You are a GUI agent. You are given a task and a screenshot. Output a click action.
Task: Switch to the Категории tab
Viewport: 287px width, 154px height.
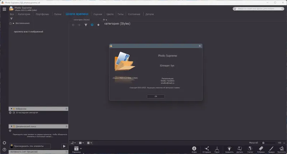pyautogui.click(x=24, y=14)
